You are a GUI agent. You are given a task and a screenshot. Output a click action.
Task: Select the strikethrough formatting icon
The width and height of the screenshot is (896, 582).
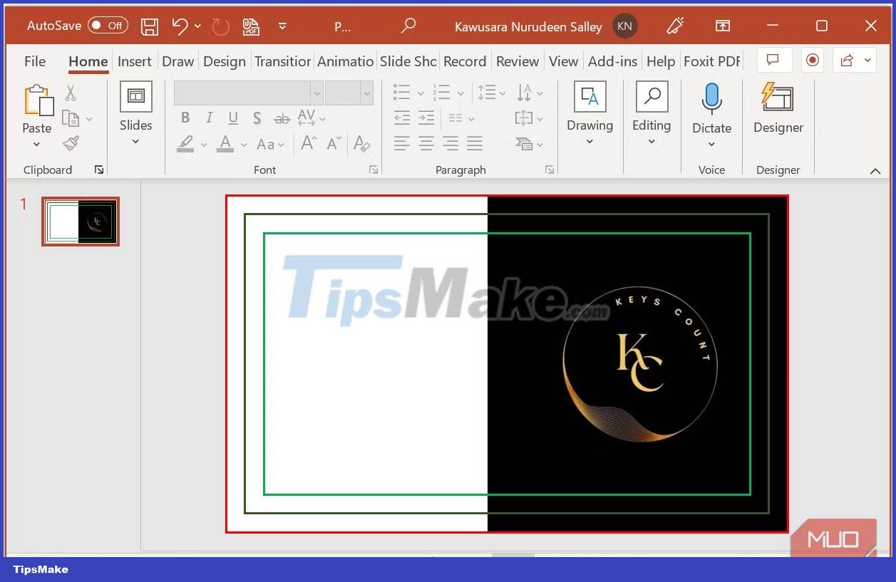pyautogui.click(x=281, y=118)
